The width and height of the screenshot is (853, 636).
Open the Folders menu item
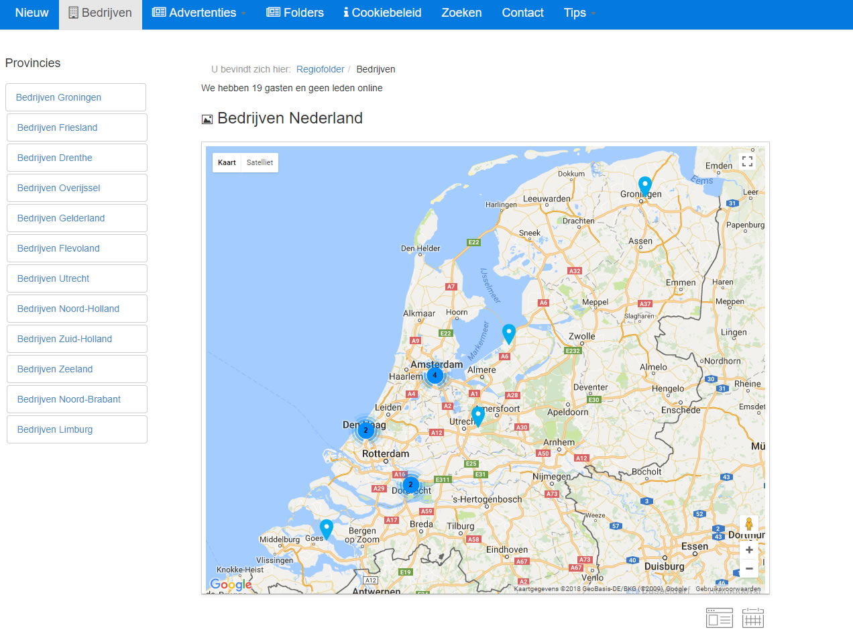295,13
